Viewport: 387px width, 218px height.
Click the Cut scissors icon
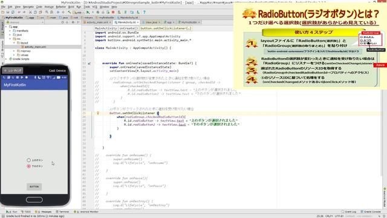click(x=30, y=12)
